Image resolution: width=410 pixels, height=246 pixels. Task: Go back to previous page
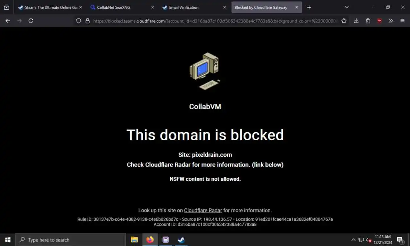tap(8, 20)
